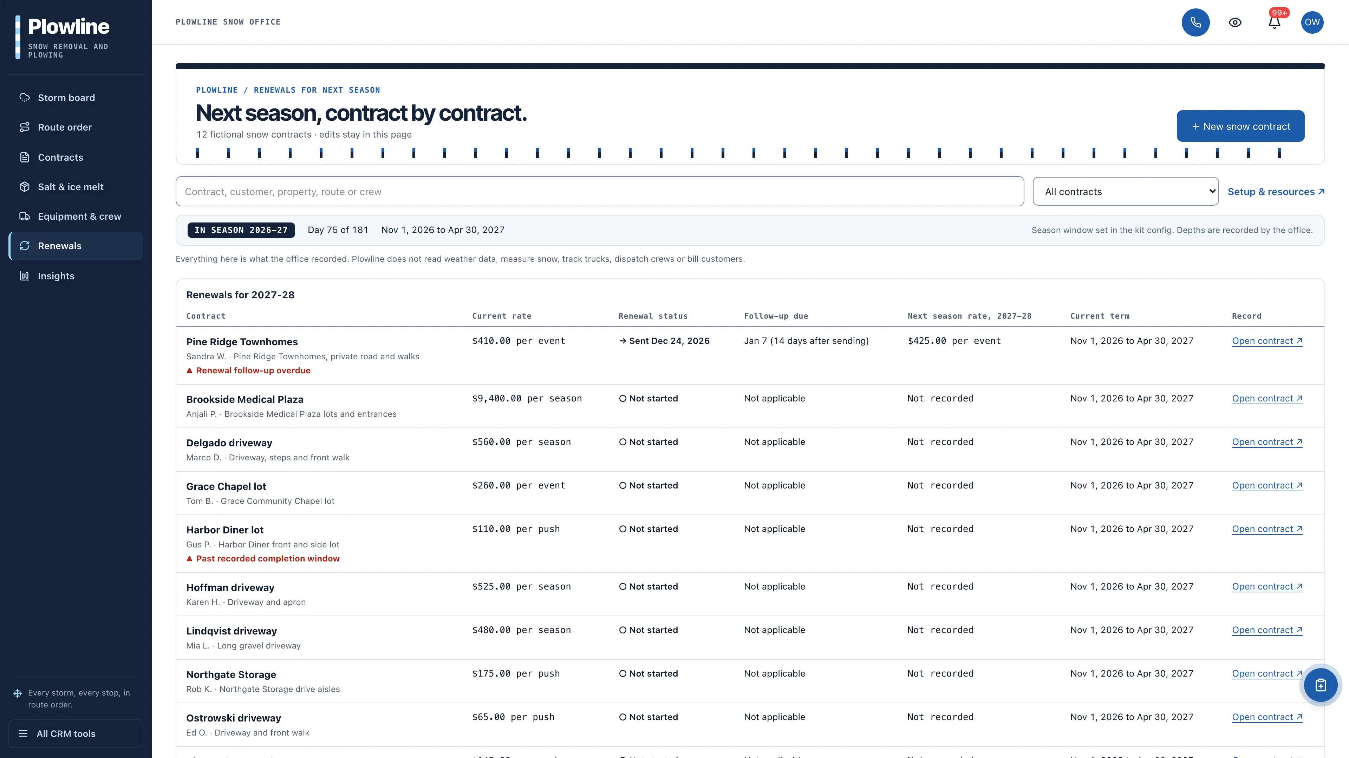Click the Plowline logo
The image size is (1349, 758).
(63, 36)
